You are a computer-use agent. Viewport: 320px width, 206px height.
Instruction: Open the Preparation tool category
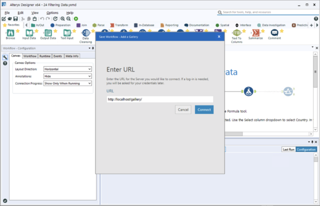click(60, 25)
